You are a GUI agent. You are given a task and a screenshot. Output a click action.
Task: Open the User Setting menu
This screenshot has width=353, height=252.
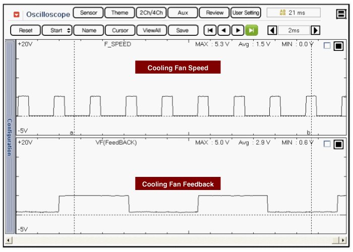tap(246, 13)
